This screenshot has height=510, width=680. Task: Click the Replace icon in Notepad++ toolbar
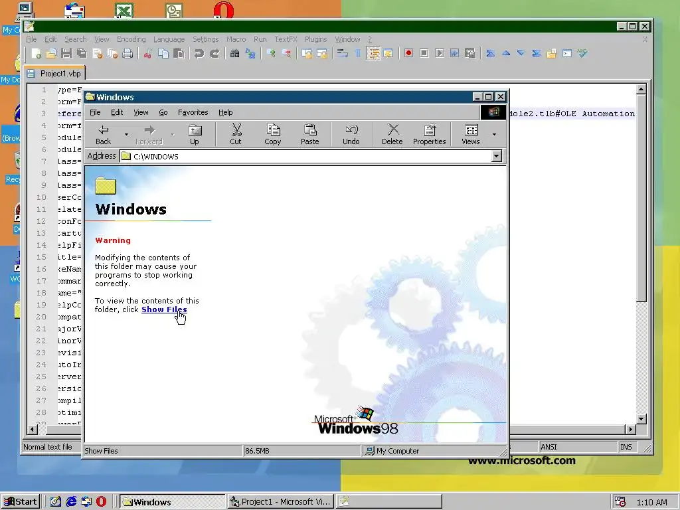(250, 54)
